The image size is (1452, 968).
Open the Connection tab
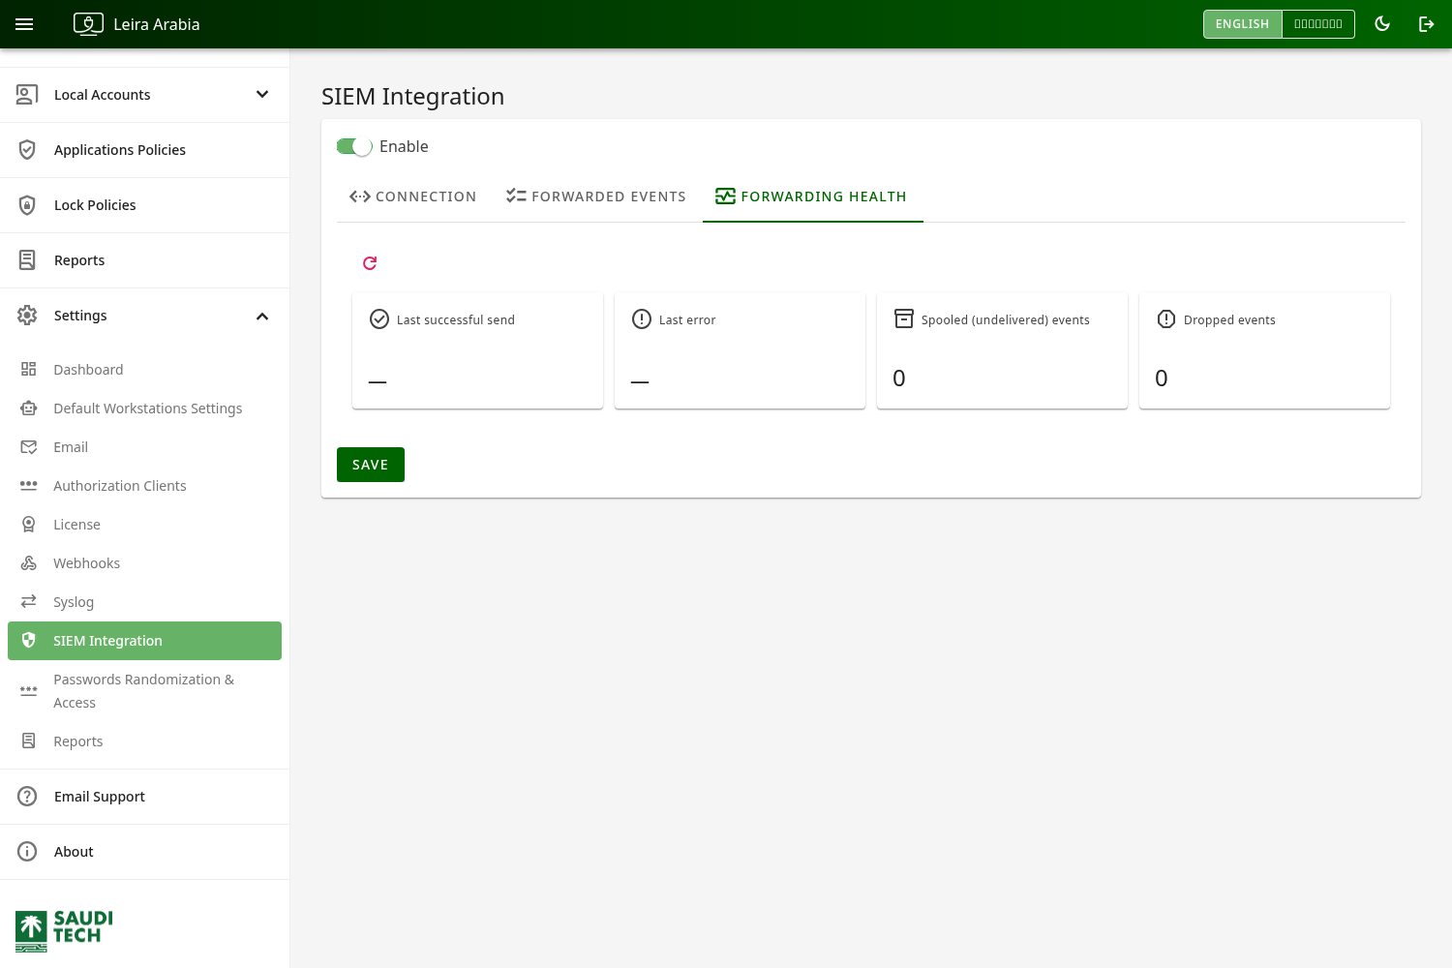click(412, 197)
